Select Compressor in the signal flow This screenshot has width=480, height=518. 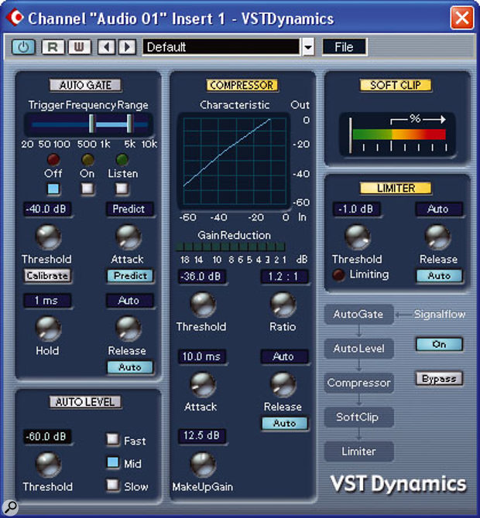[358, 383]
